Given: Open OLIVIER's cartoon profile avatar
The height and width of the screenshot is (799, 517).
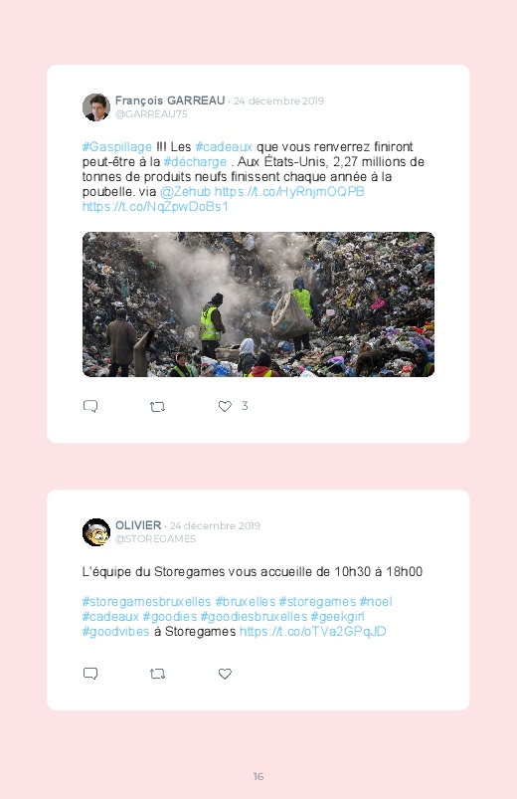Looking at the screenshot, I should coord(96,532).
